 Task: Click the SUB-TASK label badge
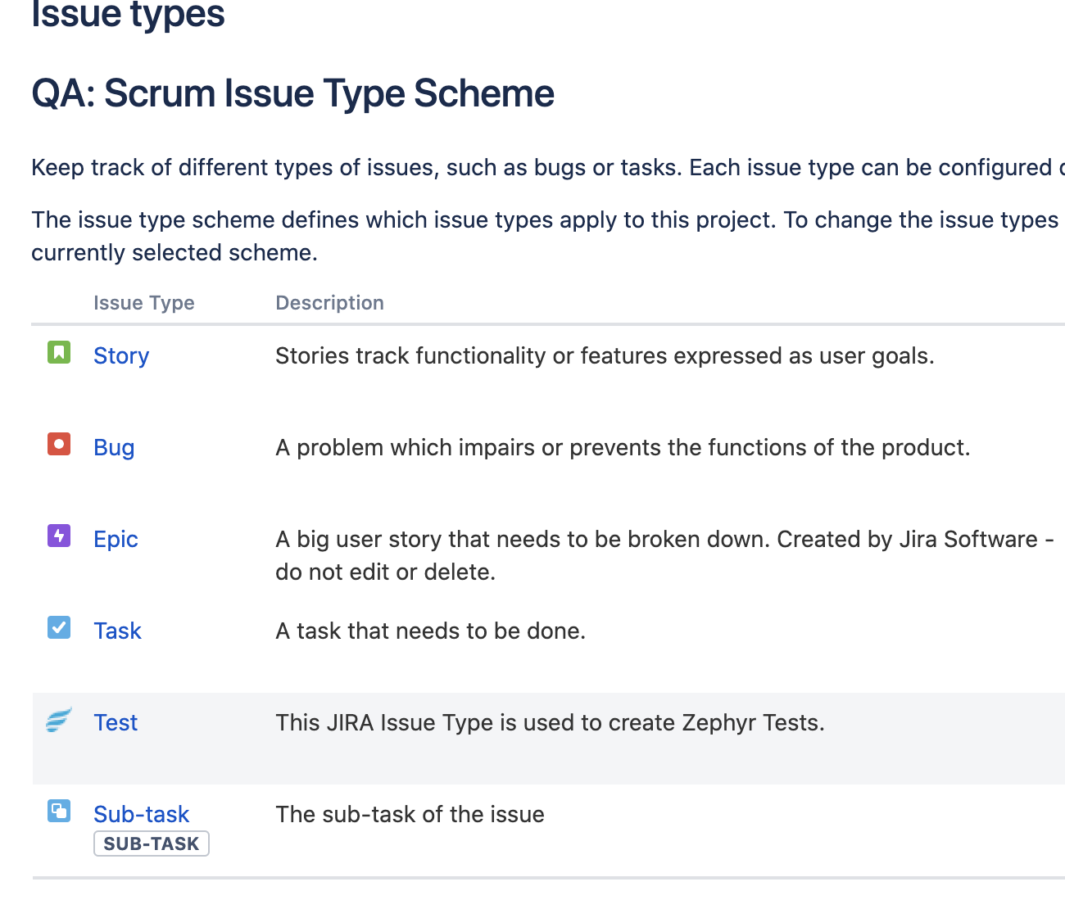[x=152, y=844]
